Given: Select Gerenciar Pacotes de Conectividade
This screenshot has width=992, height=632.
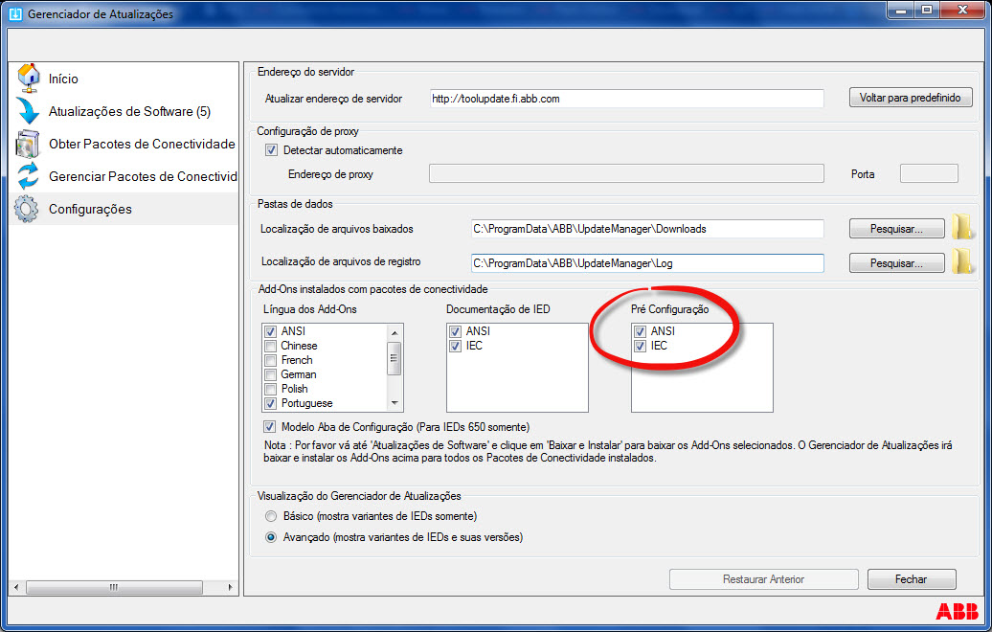Looking at the screenshot, I should [143, 176].
